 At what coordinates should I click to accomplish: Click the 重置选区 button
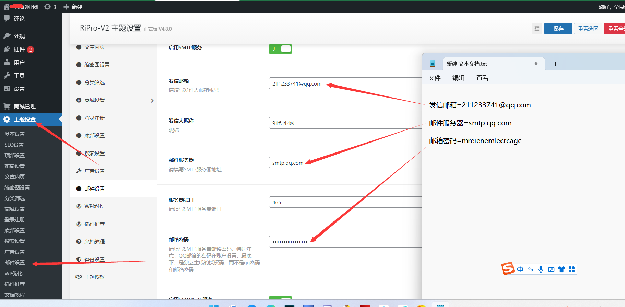point(588,29)
